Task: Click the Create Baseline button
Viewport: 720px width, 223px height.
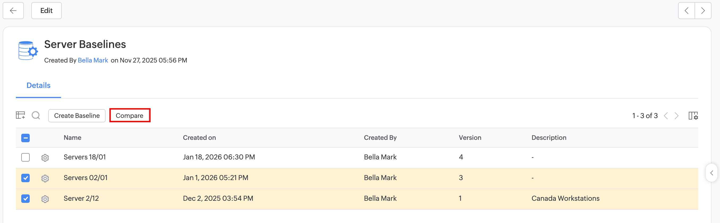Action: coord(77,115)
